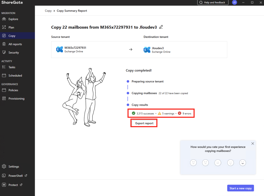Click destination tenant Exchange Online icon

point(147,50)
